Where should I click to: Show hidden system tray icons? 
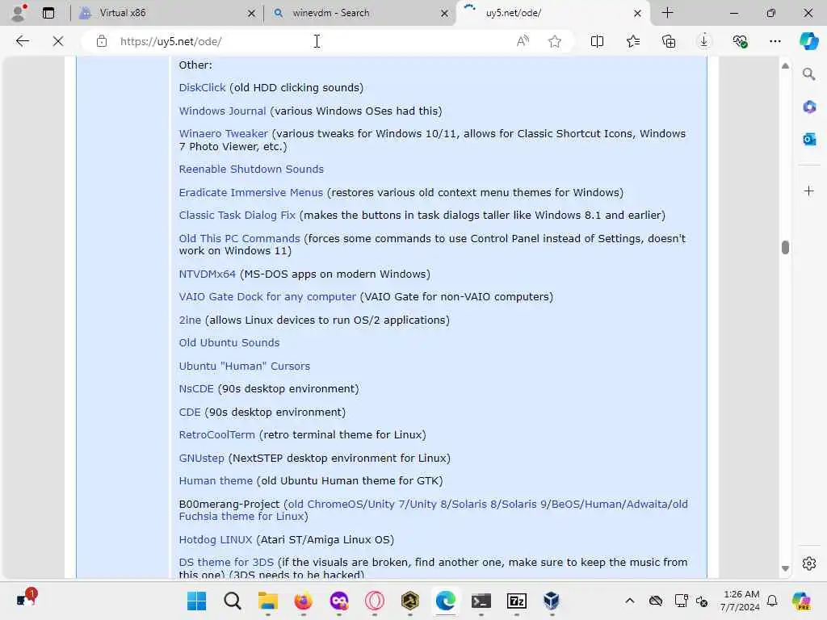(630, 601)
